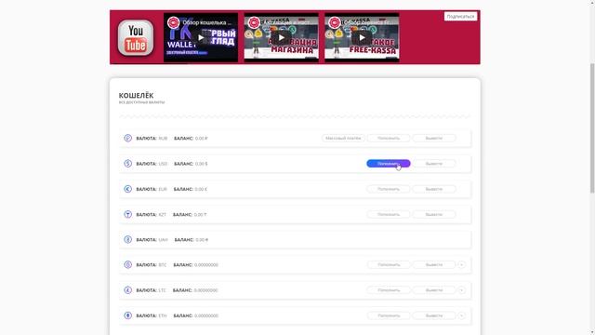Open the second video thumbnail channel avatar
Screen dimensions: 595x335
(x=254, y=22)
